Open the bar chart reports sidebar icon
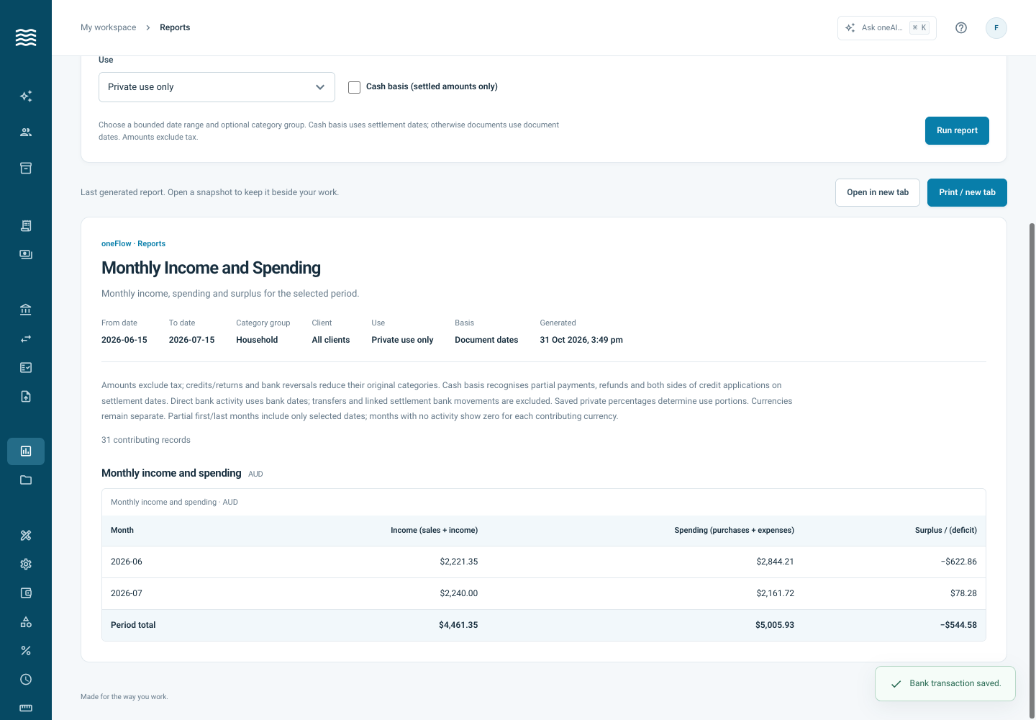The height and width of the screenshot is (720, 1036). [26, 451]
